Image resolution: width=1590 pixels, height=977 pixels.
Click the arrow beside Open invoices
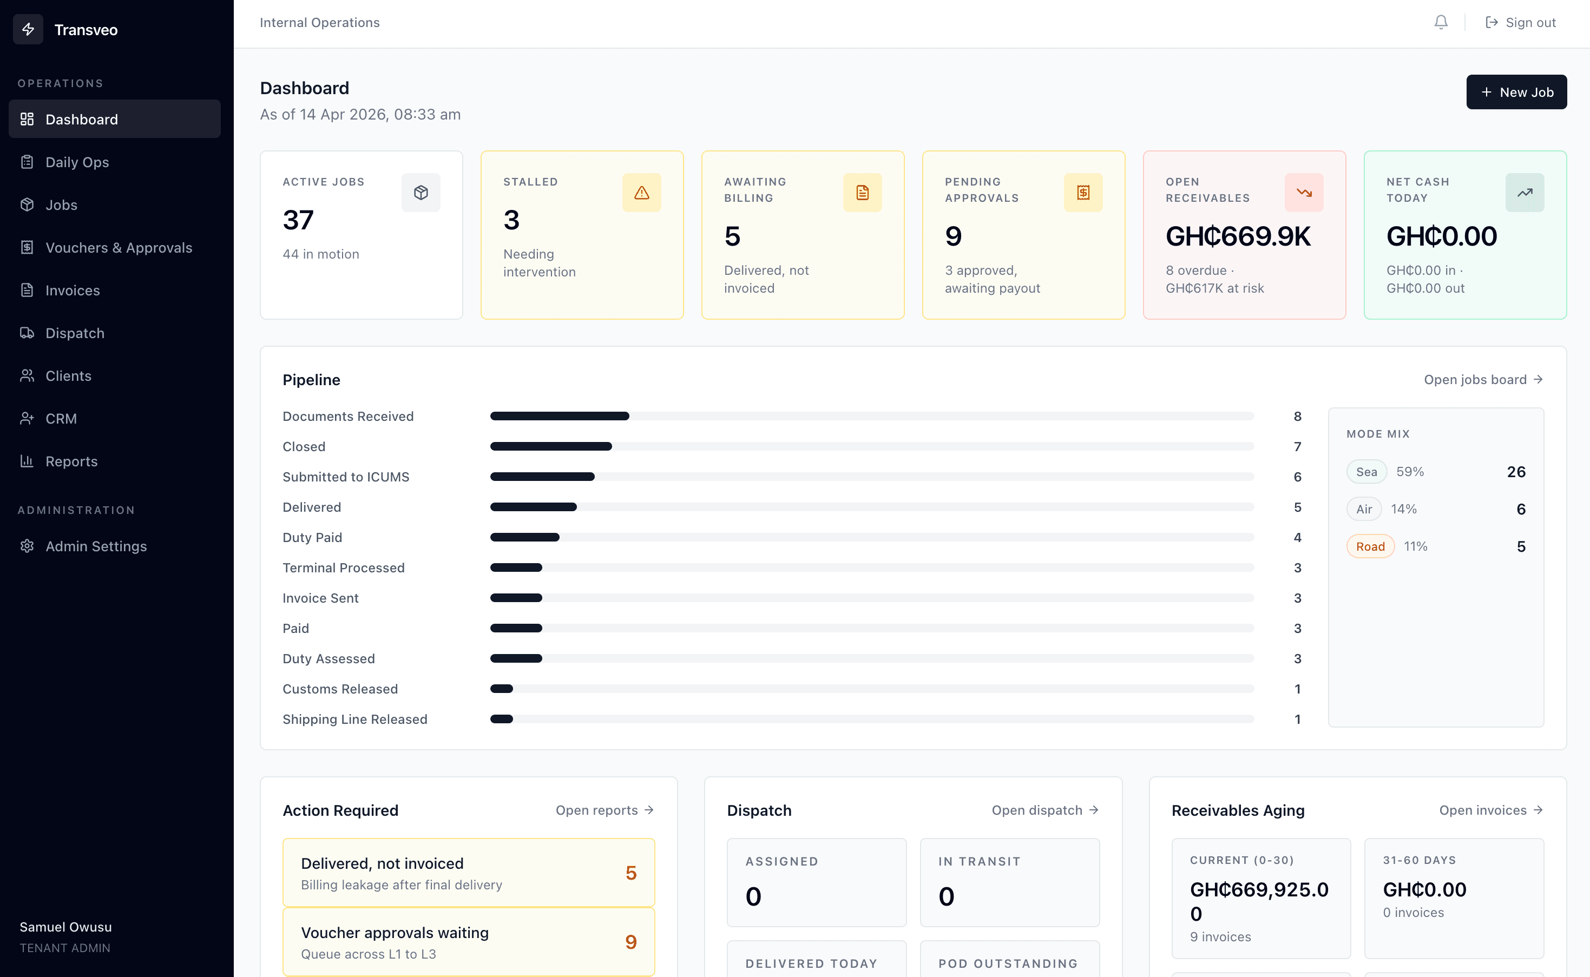pos(1538,810)
